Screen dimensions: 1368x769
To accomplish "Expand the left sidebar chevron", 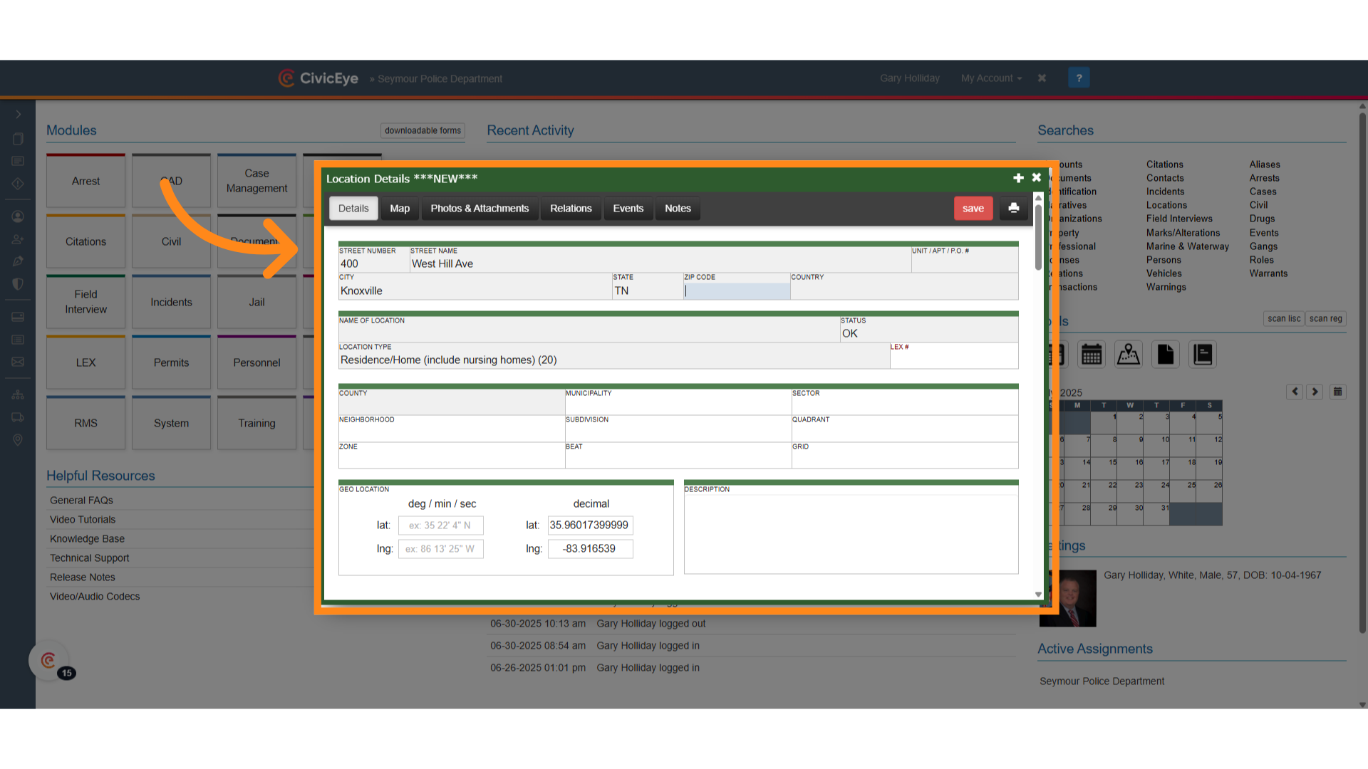I will click(18, 114).
